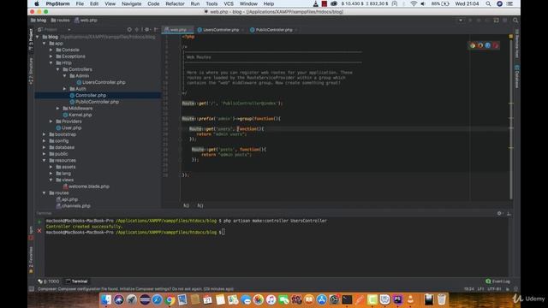Open the Event Log
548x308 pixels.
(x=497, y=281)
